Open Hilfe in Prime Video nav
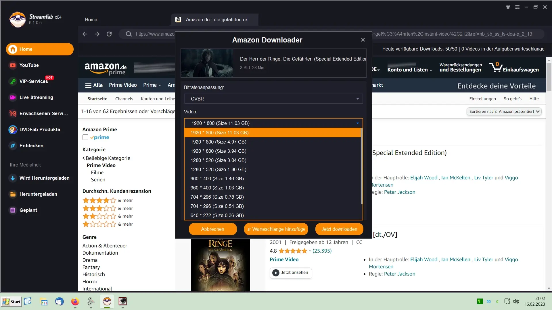Screen dimensions: 552x310 (x=534, y=98)
